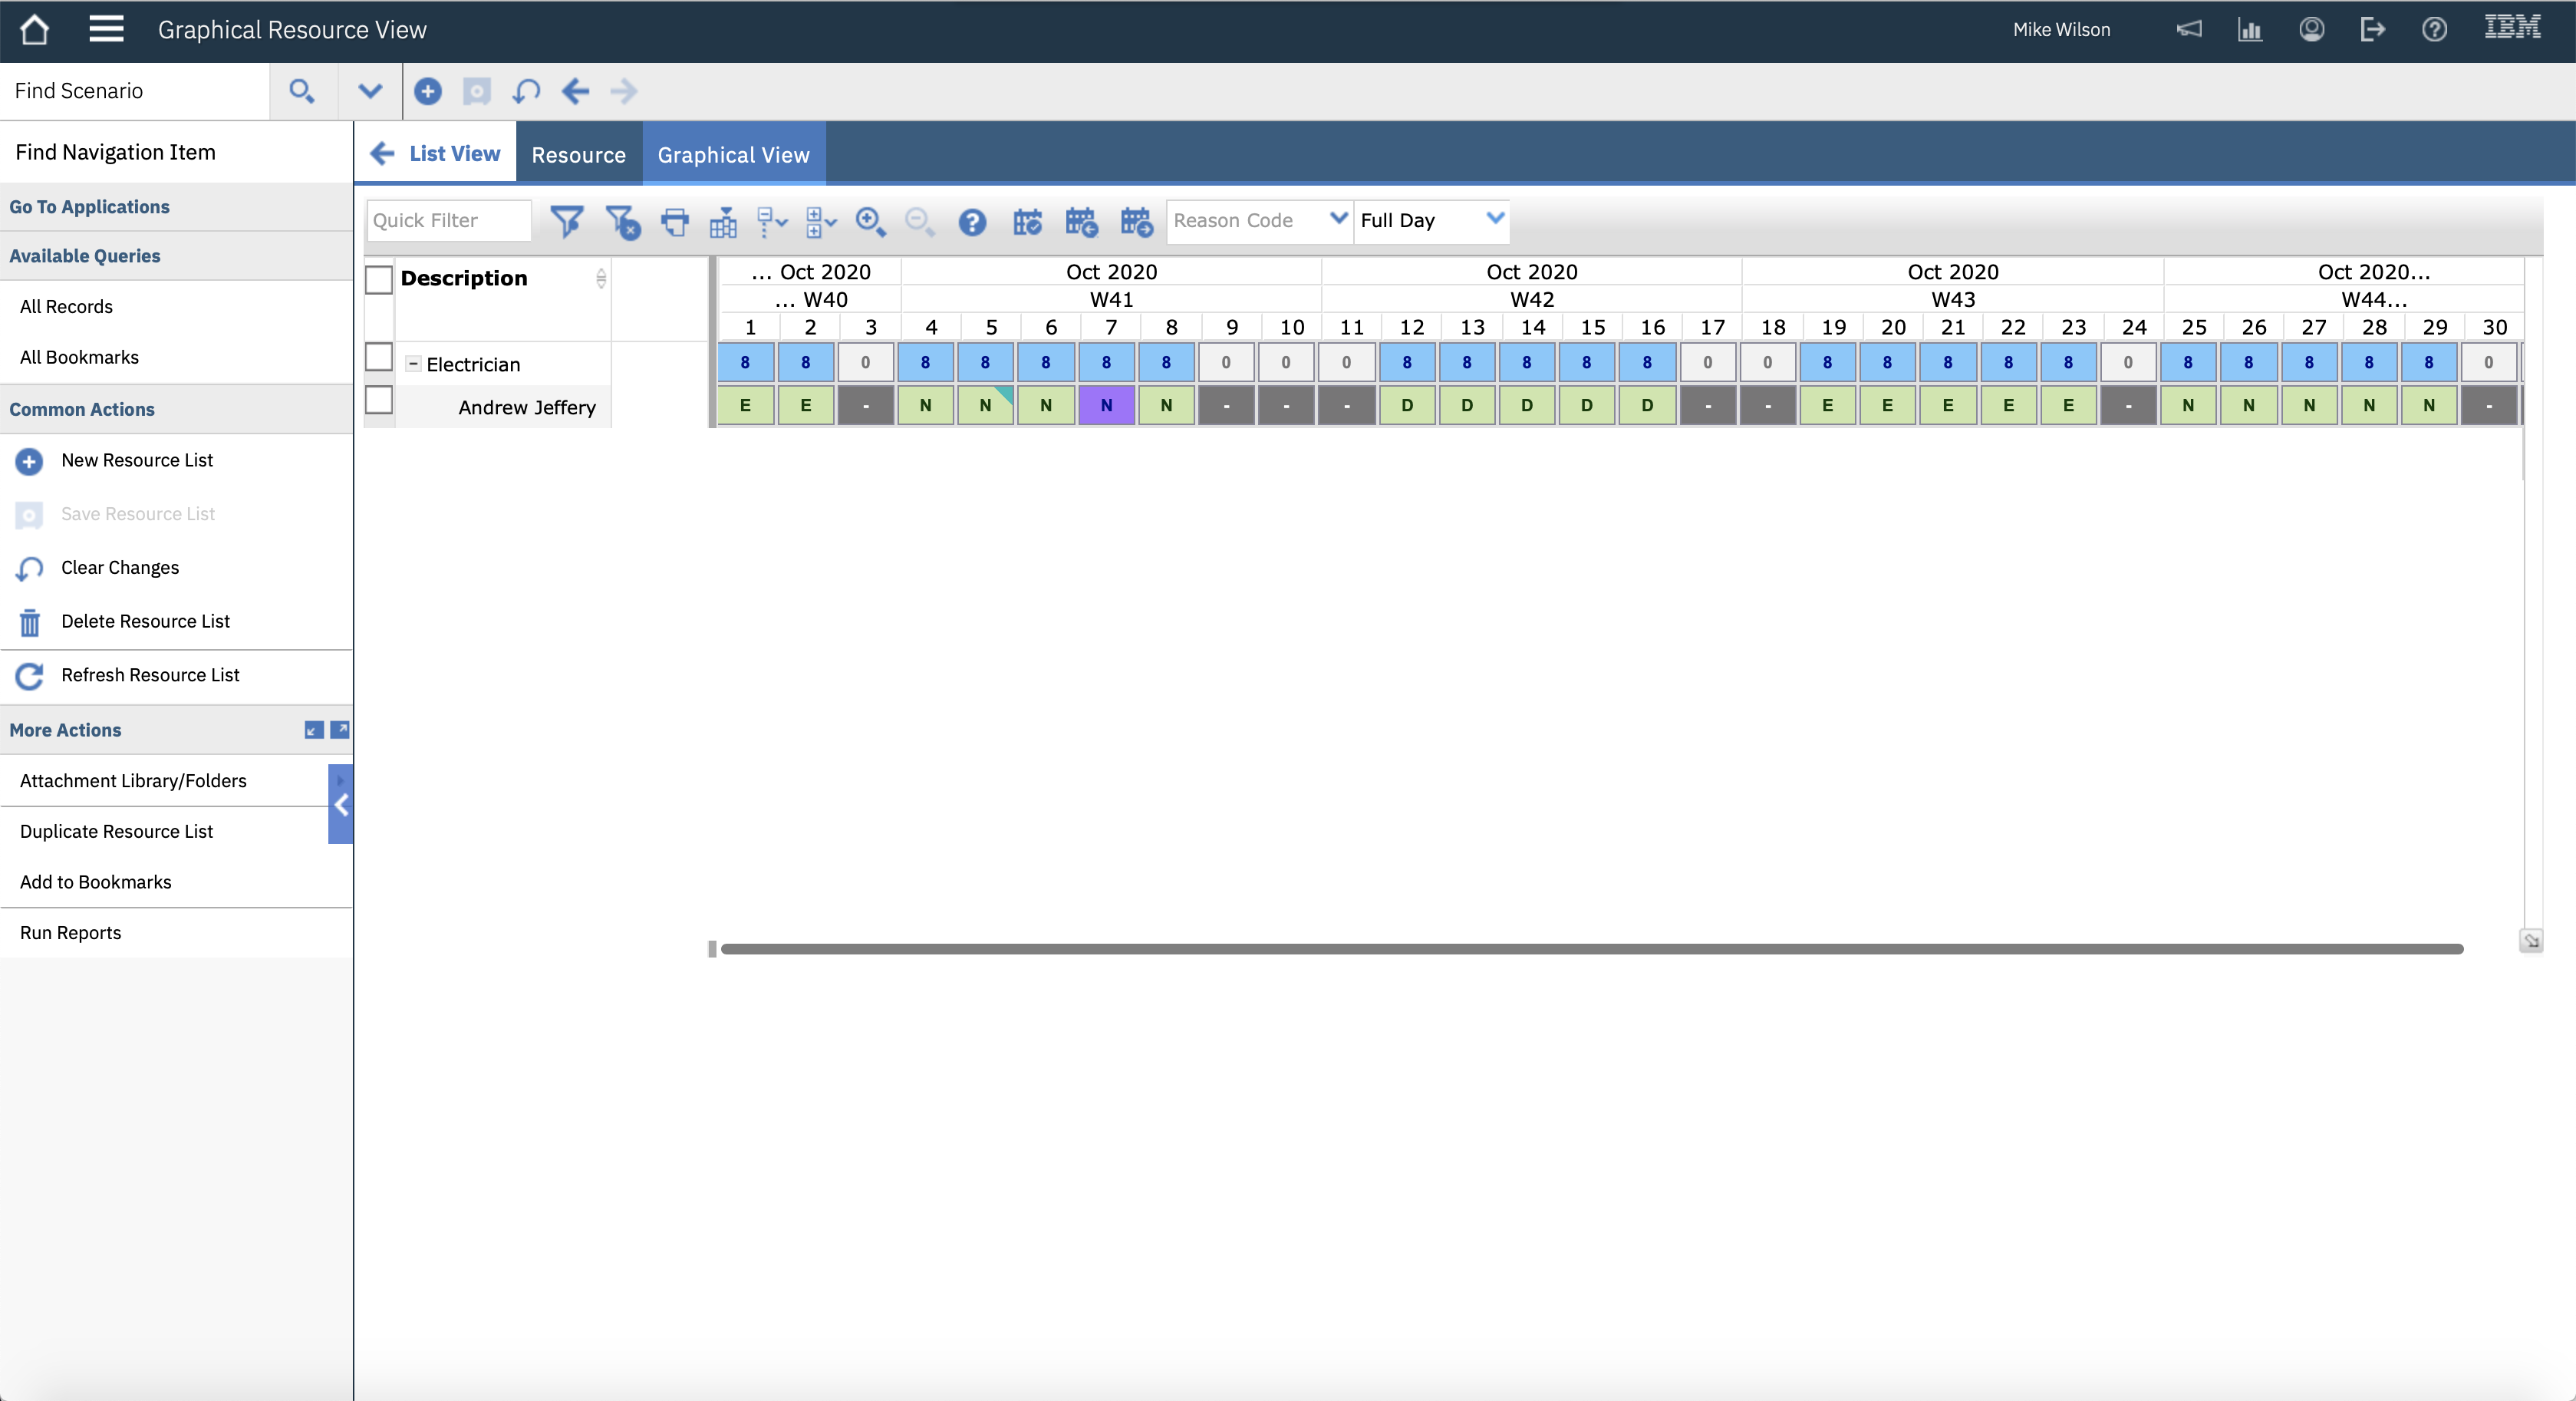Click the print icon in toolbar
The width and height of the screenshot is (2576, 1401).
(x=675, y=221)
